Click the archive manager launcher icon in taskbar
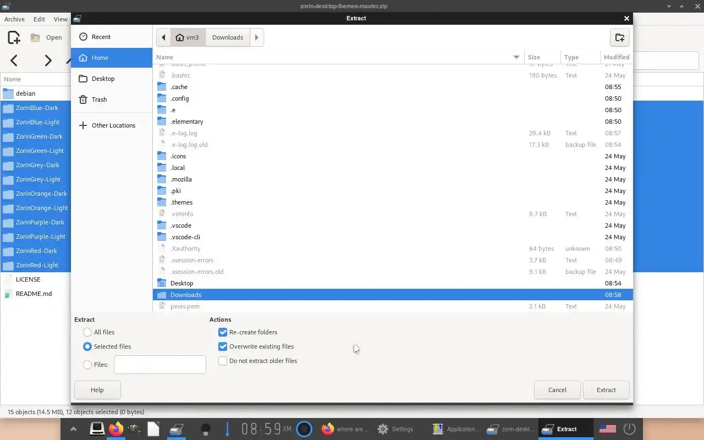 (x=176, y=429)
